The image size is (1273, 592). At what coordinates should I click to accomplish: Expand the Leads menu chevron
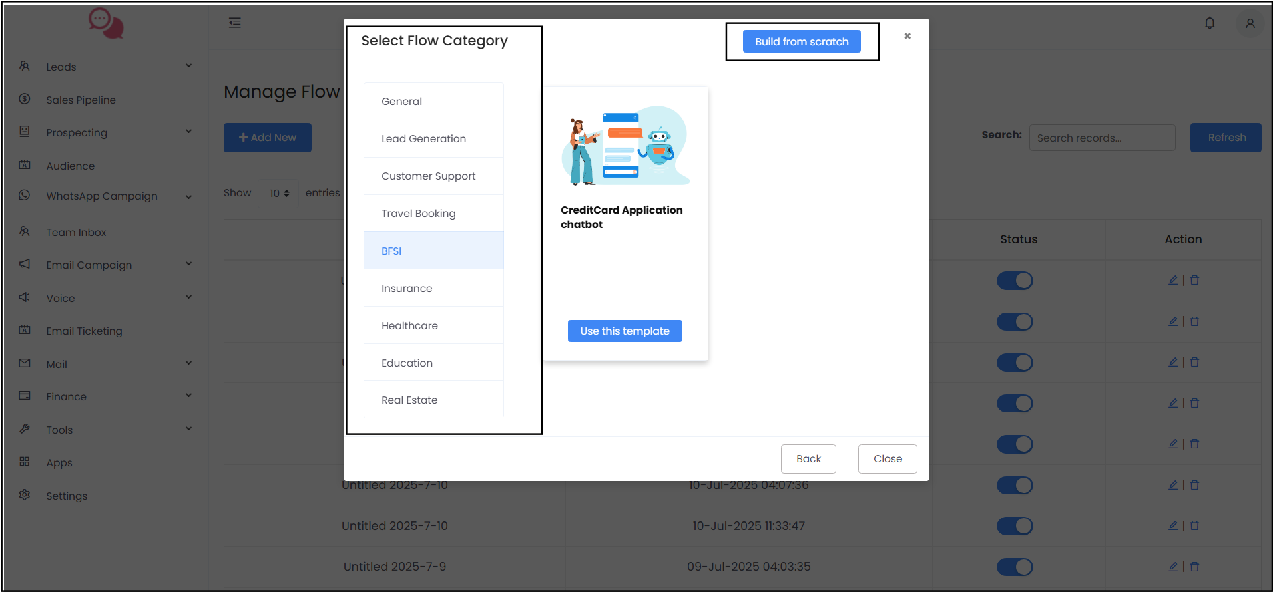[188, 66]
